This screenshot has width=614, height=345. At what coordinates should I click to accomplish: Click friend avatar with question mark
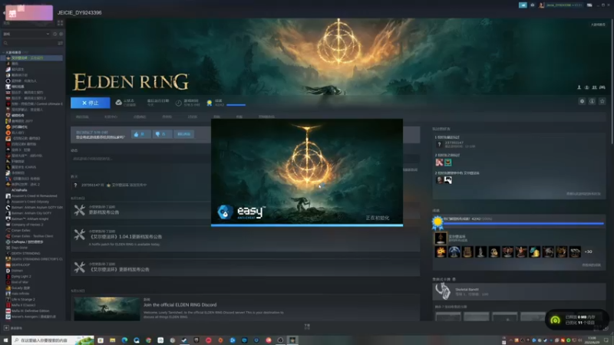[x=439, y=145]
